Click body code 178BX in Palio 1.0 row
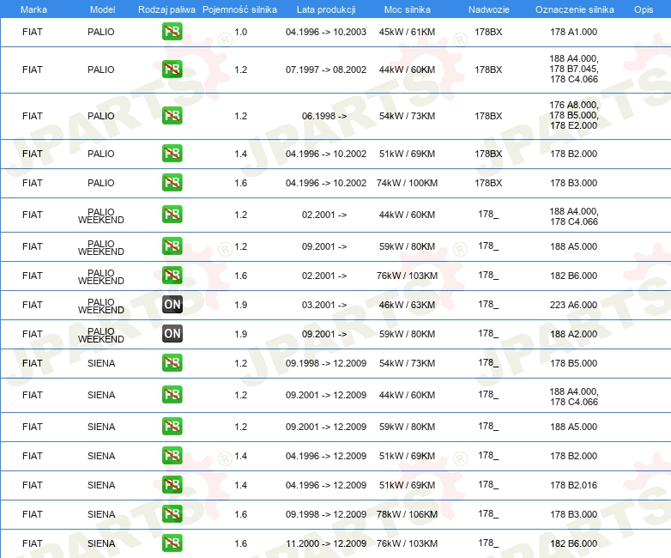Viewport: 671px width, 558px height. [x=488, y=32]
